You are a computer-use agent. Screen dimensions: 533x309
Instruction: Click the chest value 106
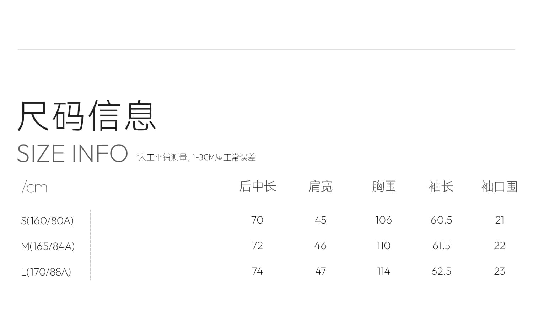384,220
